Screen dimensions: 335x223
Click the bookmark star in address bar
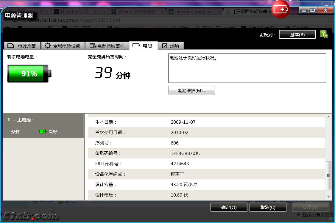point(330,20)
